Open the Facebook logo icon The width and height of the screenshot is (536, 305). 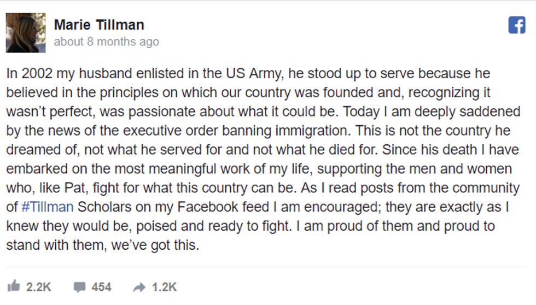coord(517,25)
